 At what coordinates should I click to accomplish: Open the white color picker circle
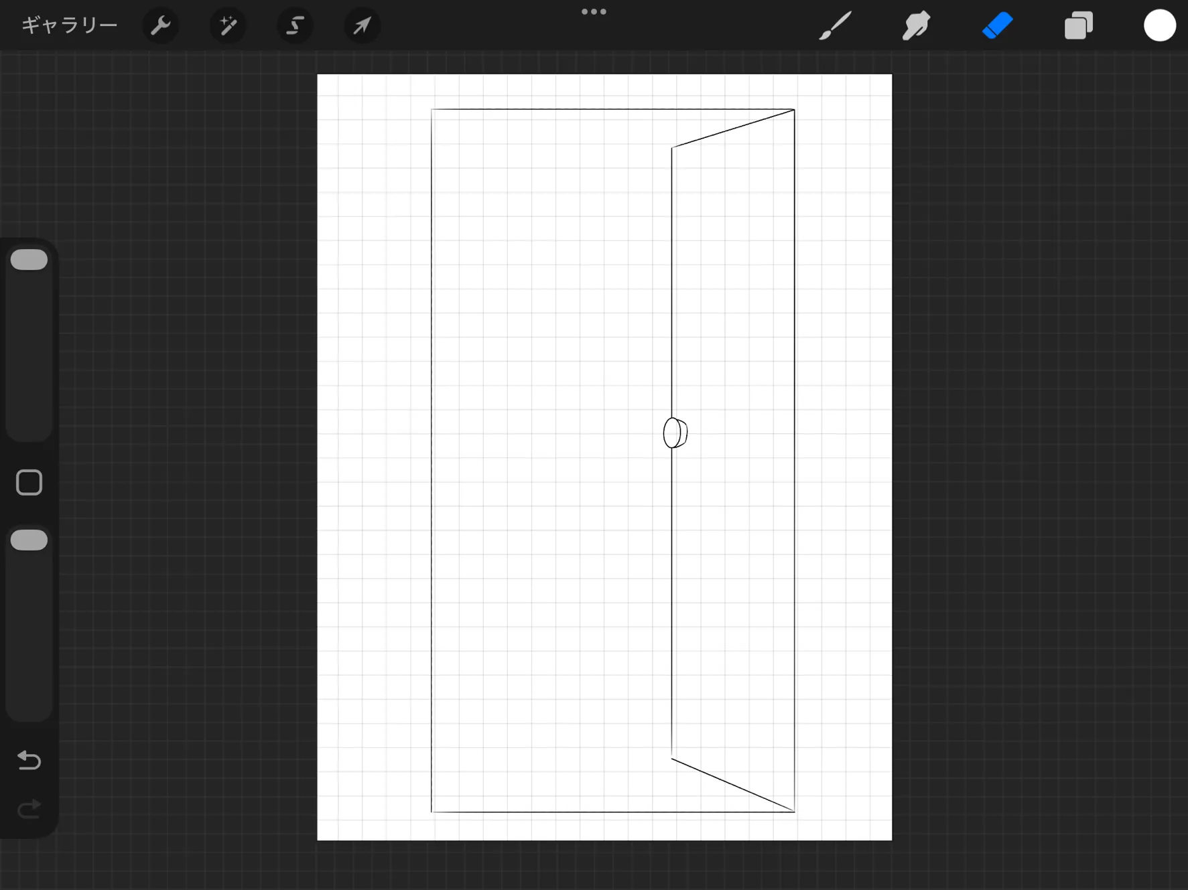pos(1160,25)
